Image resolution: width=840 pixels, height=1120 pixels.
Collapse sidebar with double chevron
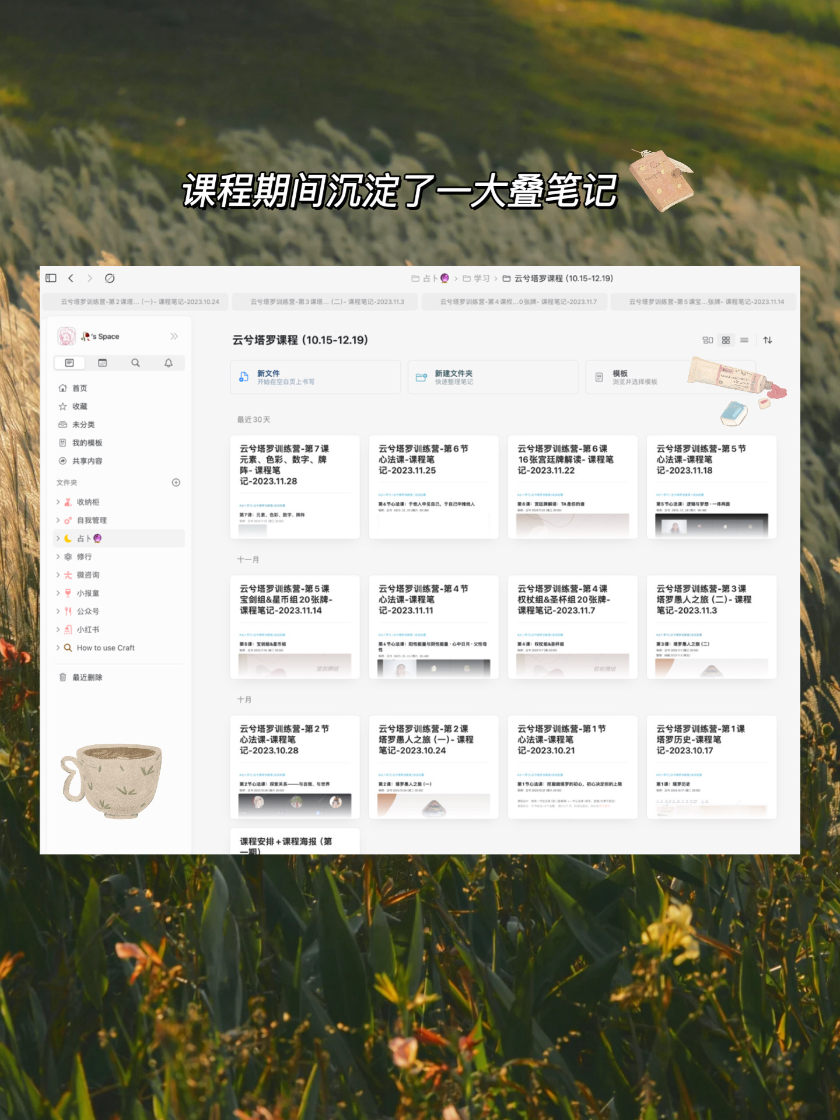(x=174, y=336)
